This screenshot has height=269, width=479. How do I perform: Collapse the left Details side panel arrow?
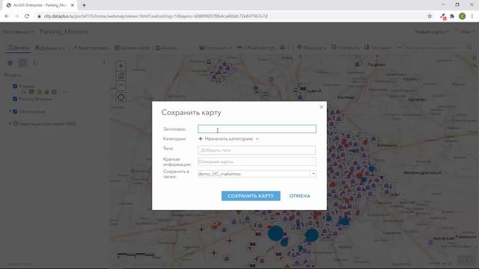coord(104,62)
